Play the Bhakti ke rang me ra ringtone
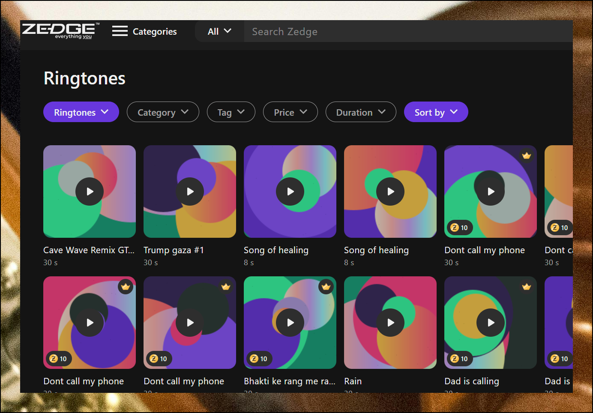Image resolution: width=593 pixels, height=413 pixels. 290,323
